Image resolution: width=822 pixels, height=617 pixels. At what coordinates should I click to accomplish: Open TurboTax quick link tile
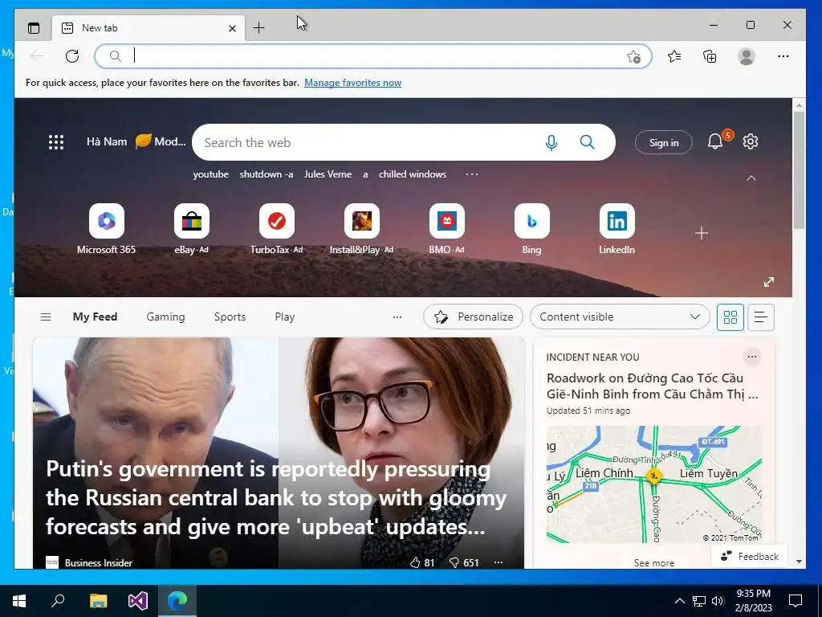(276, 229)
